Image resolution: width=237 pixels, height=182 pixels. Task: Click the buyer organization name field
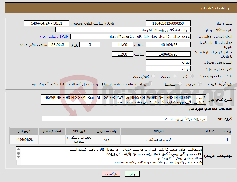[x=123, y=30]
